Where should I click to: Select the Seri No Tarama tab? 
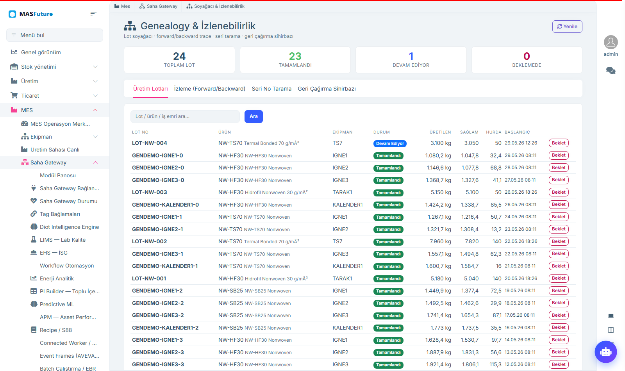271,89
